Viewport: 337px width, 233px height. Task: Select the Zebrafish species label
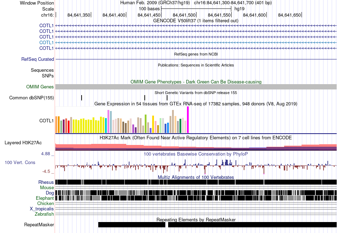point(44,214)
